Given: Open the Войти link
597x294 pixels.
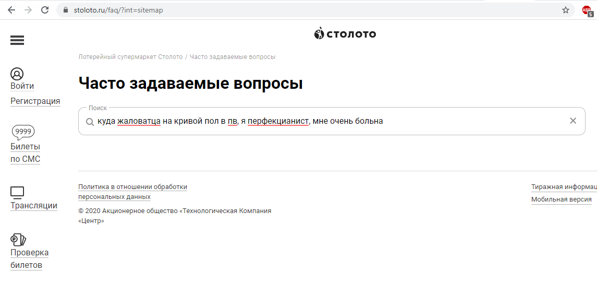Looking at the screenshot, I should point(22,86).
